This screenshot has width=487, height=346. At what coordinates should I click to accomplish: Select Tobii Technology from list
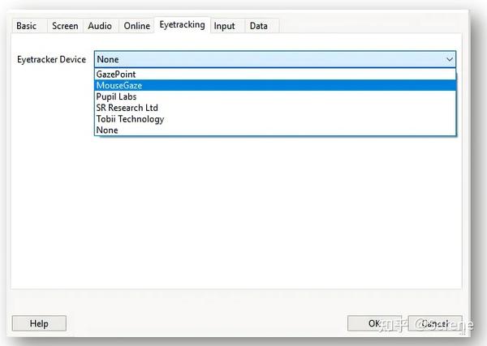(275, 119)
